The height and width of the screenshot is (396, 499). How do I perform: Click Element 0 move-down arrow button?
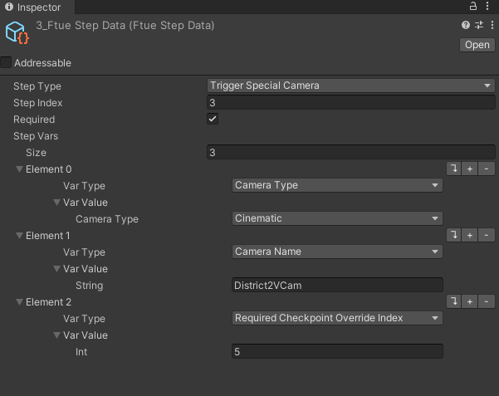pos(454,169)
